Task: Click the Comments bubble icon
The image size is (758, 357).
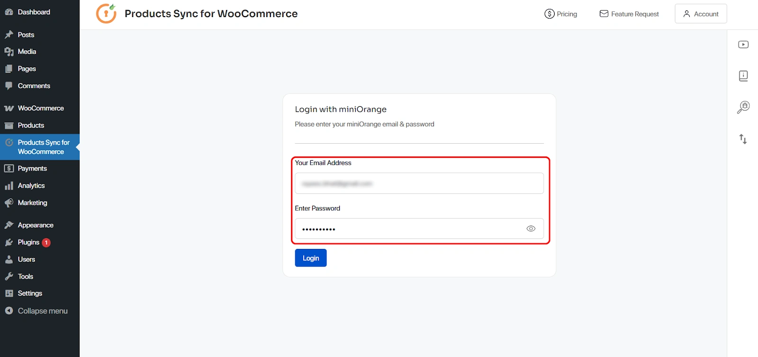Action: [9, 86]
